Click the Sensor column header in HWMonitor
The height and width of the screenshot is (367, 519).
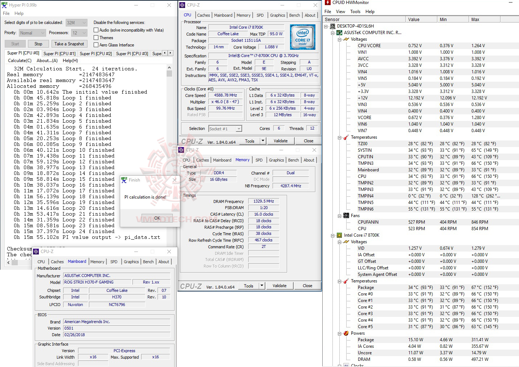[364, 20]
